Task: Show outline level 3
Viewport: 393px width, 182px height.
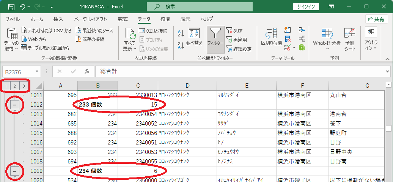Action: 24,86
